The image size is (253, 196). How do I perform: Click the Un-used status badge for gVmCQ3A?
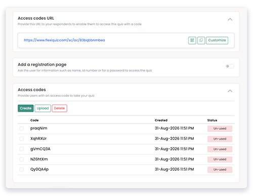220,149
